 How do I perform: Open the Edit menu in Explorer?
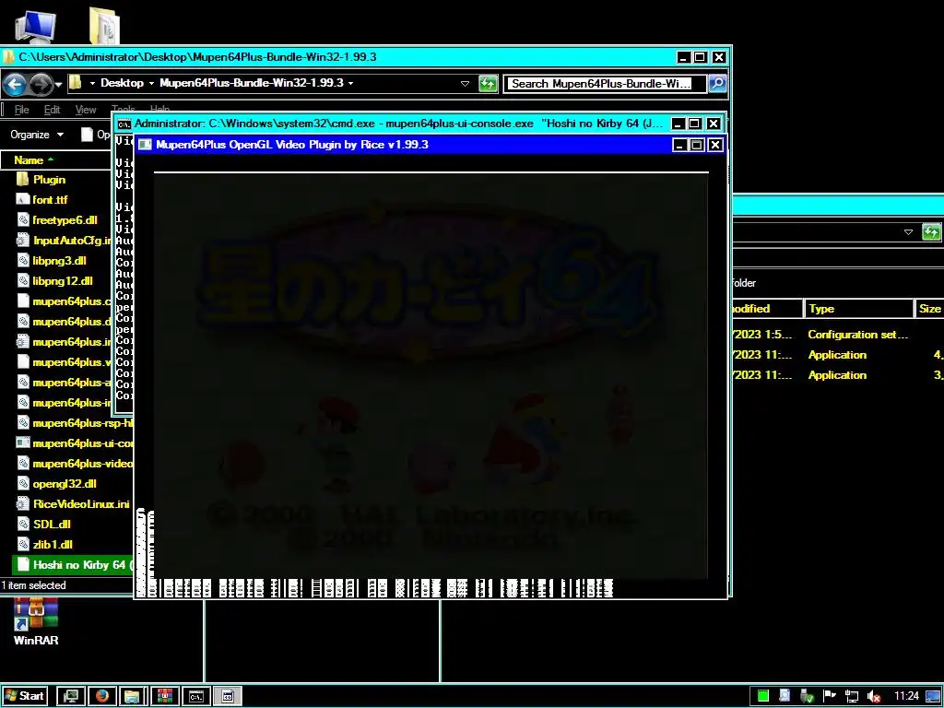pyautogui.click(x=52, y=110)
